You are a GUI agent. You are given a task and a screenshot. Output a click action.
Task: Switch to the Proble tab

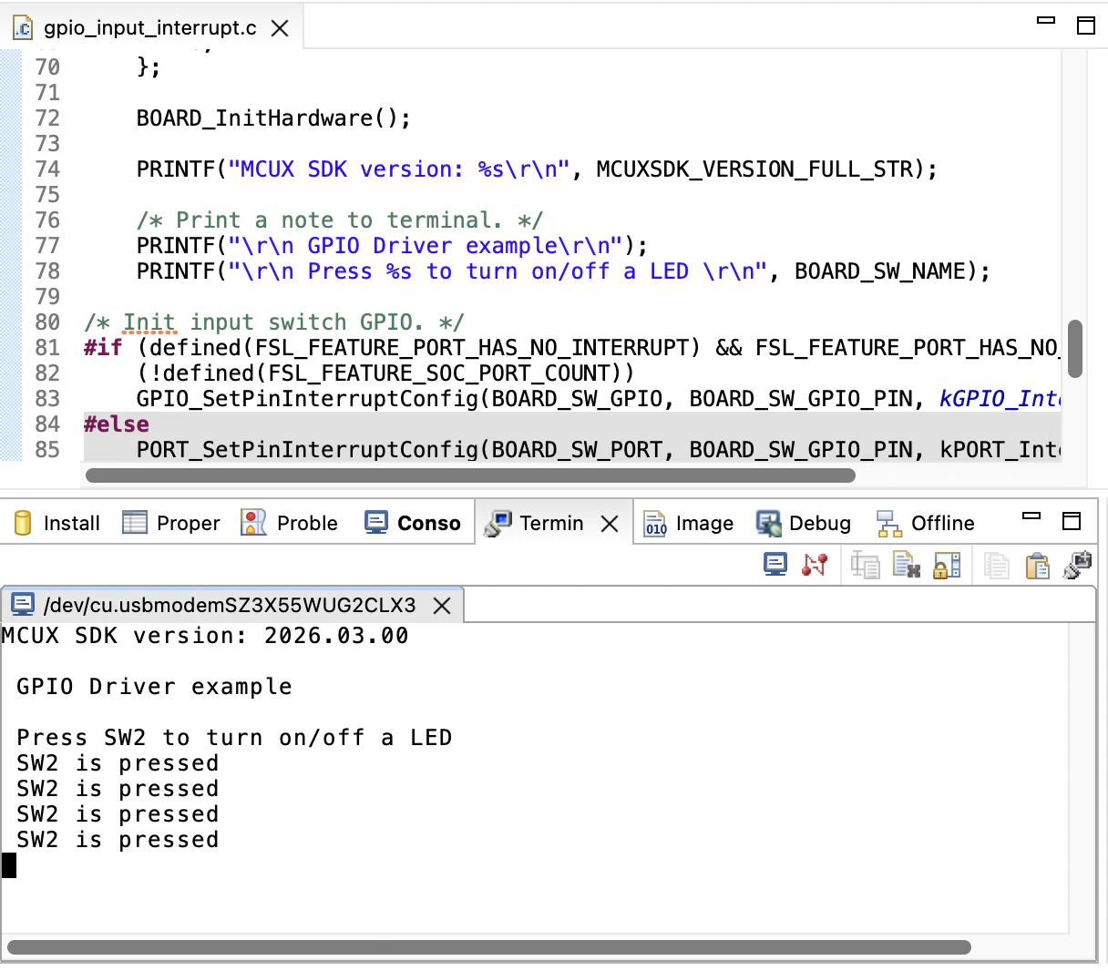(x=290, y=523)
